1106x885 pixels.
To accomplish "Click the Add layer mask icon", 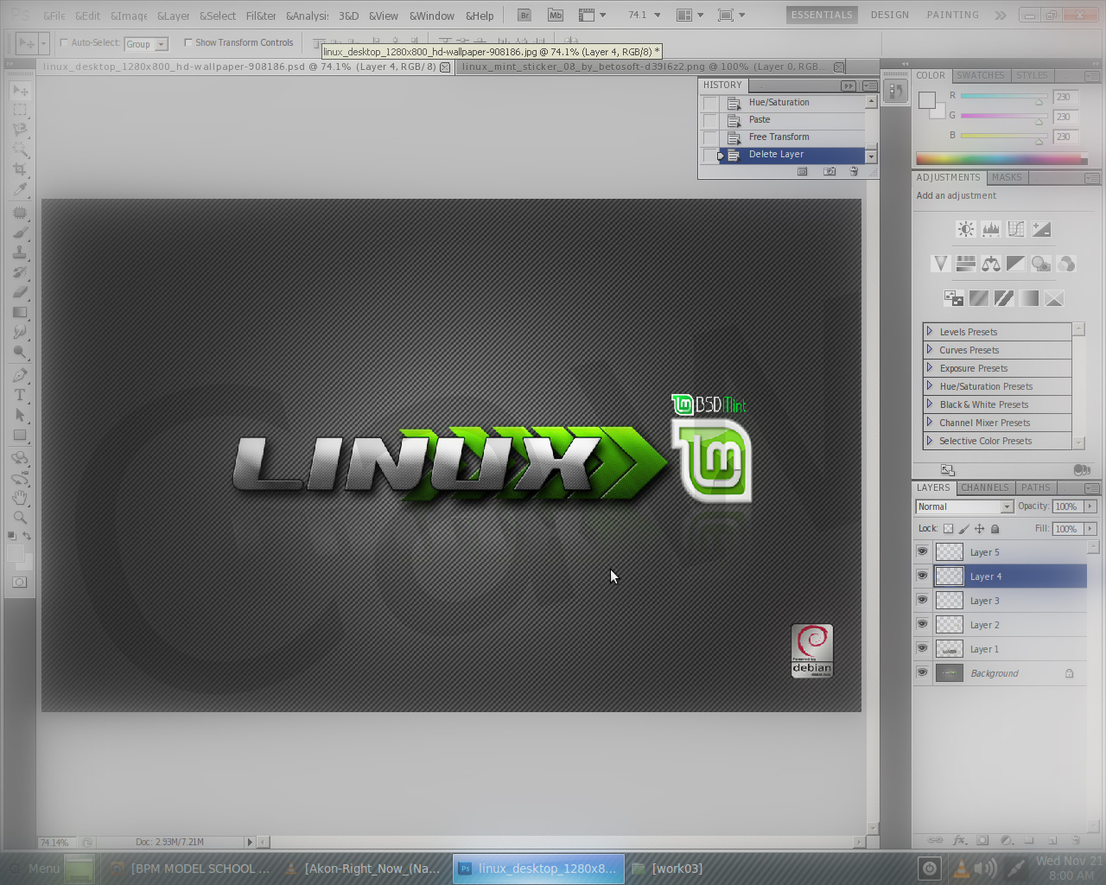I will tap(982, 840).
